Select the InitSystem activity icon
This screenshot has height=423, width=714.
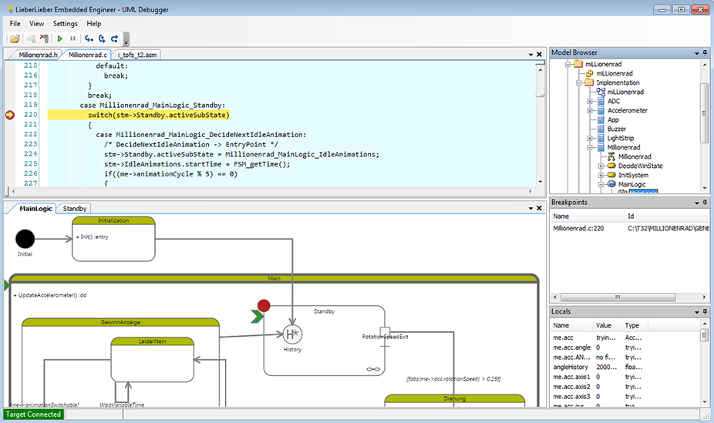pos(611,175)
